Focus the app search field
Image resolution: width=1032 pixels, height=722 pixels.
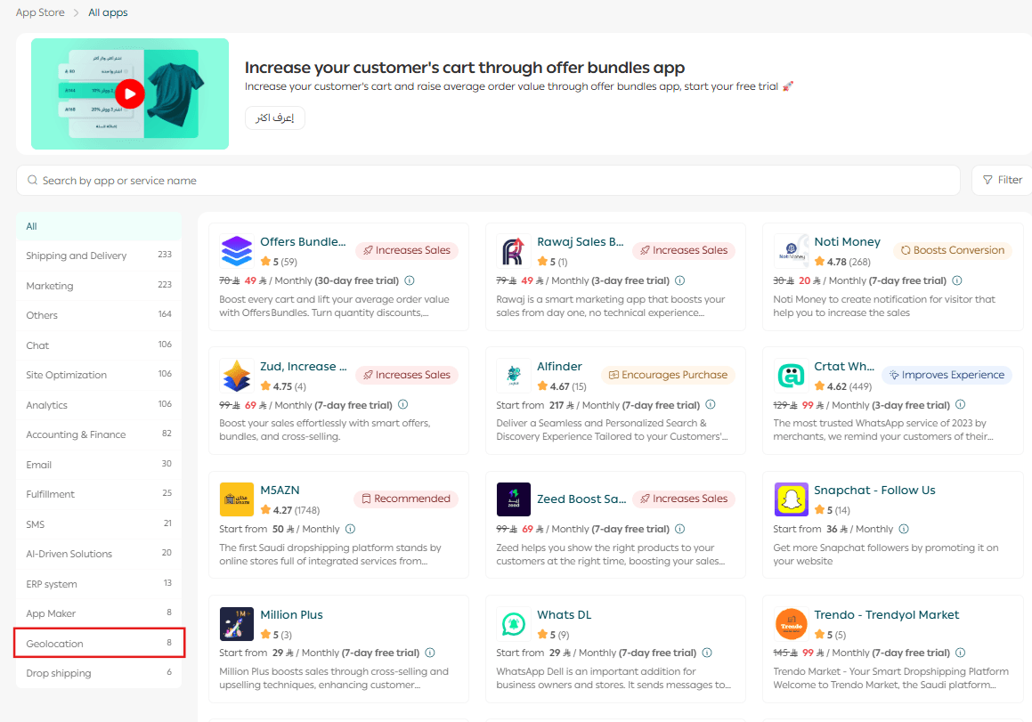(x=488, y=181)
